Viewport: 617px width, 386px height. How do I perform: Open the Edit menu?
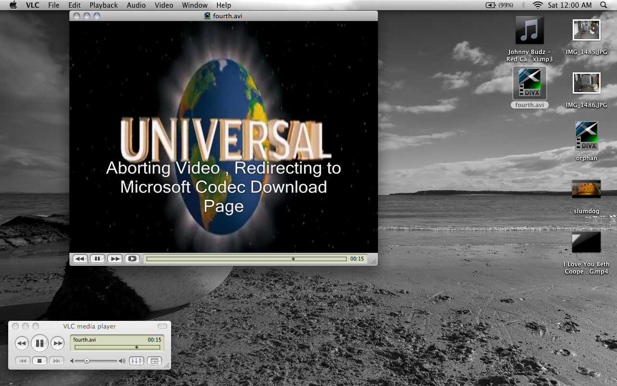[x=74, y=5]
